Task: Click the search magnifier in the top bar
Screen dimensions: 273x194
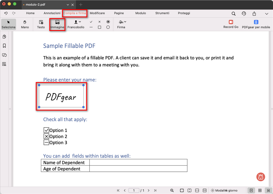Action: 233,13
